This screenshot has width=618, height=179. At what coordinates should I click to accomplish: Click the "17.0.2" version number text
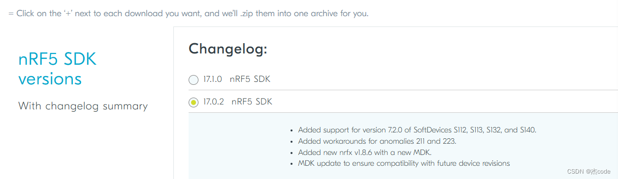(x=213, y=102)
